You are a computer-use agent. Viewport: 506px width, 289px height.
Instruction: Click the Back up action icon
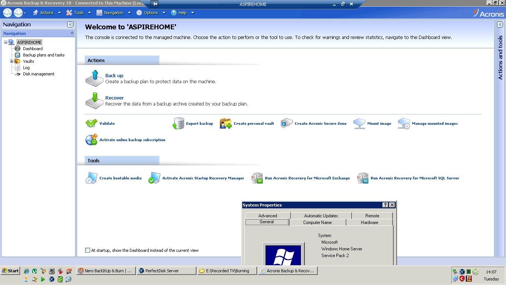click(x=94, y=78)
